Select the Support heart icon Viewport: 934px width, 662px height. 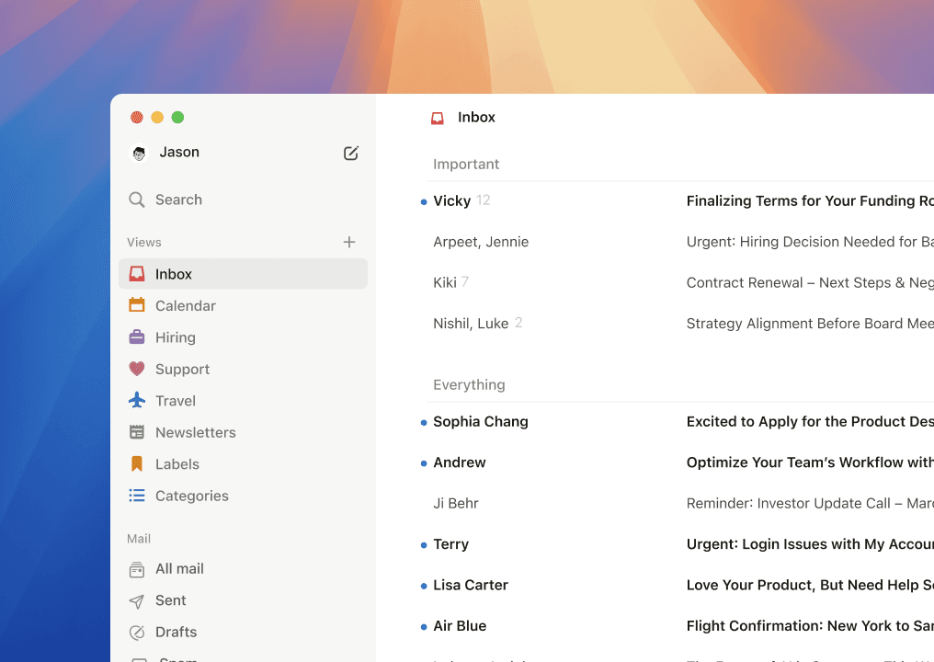pyautogui.click(x=137, y=369)
